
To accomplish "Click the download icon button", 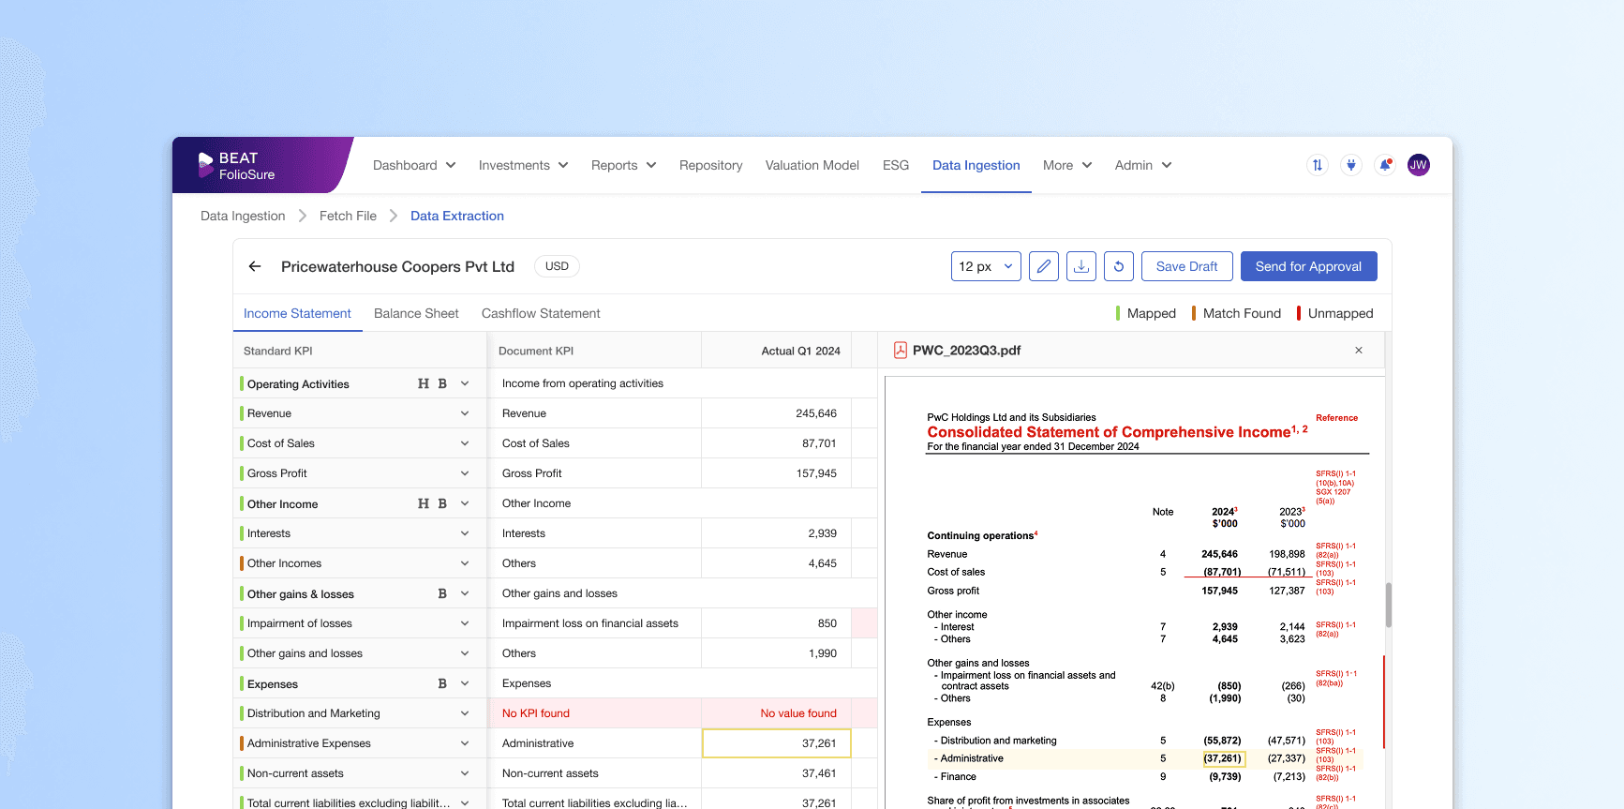I will (1081, 266).
